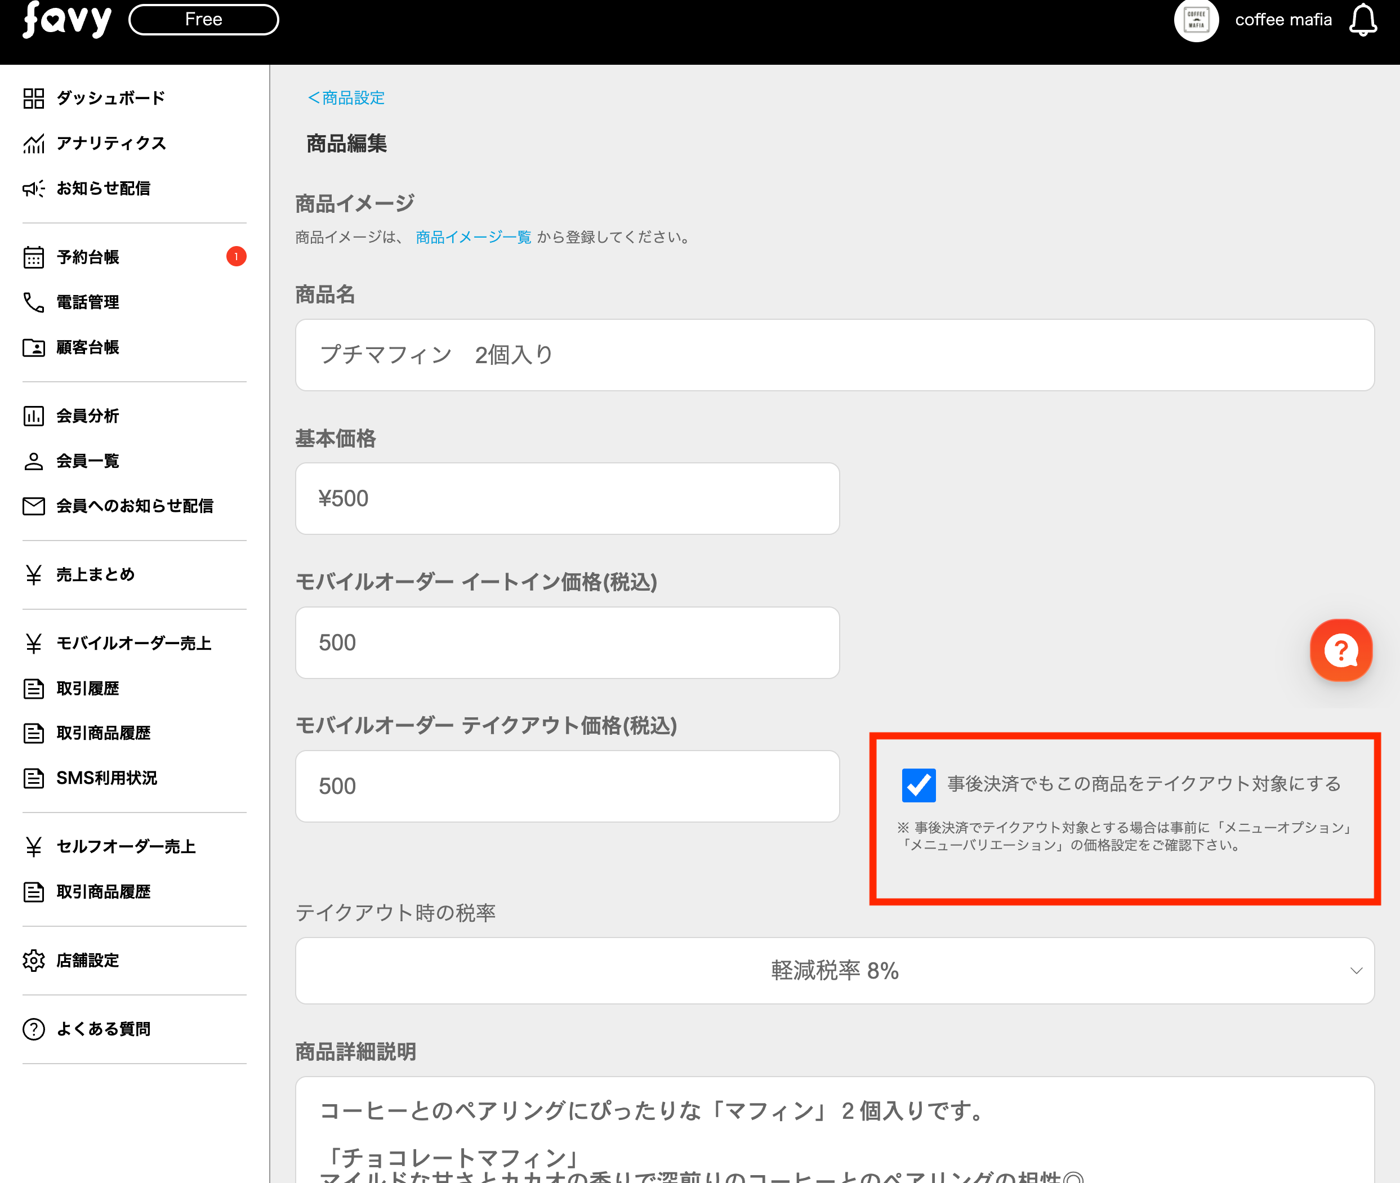The height and width of the screenshot is (1183, 1400).
Task: Click the 基本価格 ¥500 field
Action: pos(568,498)
